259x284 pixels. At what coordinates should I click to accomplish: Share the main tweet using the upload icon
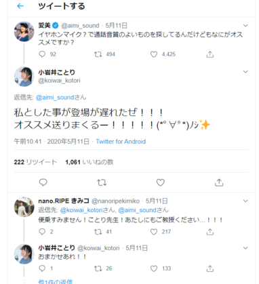click(x=219, y=182)
